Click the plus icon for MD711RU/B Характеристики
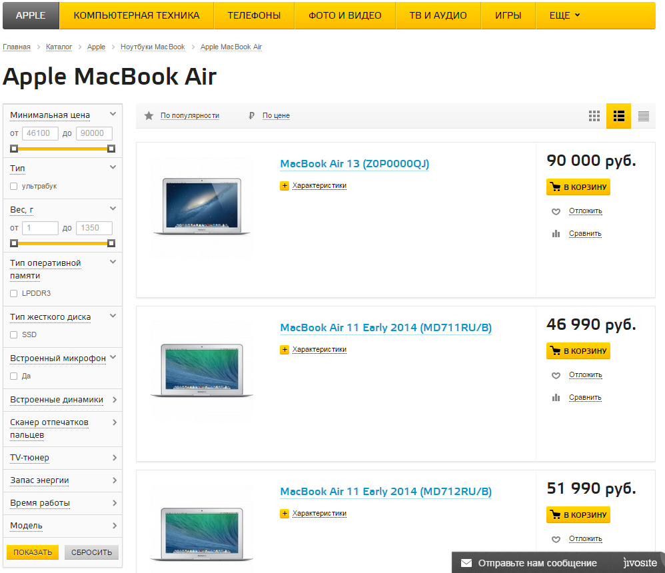The width and height of the screenshot is (665, 573). click(x=285, y=350)
